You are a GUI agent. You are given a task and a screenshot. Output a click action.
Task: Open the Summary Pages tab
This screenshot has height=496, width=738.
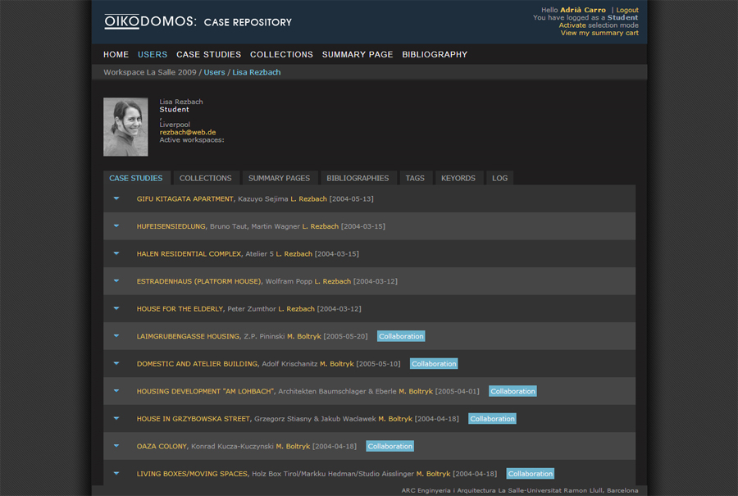[x=279, y=178]
